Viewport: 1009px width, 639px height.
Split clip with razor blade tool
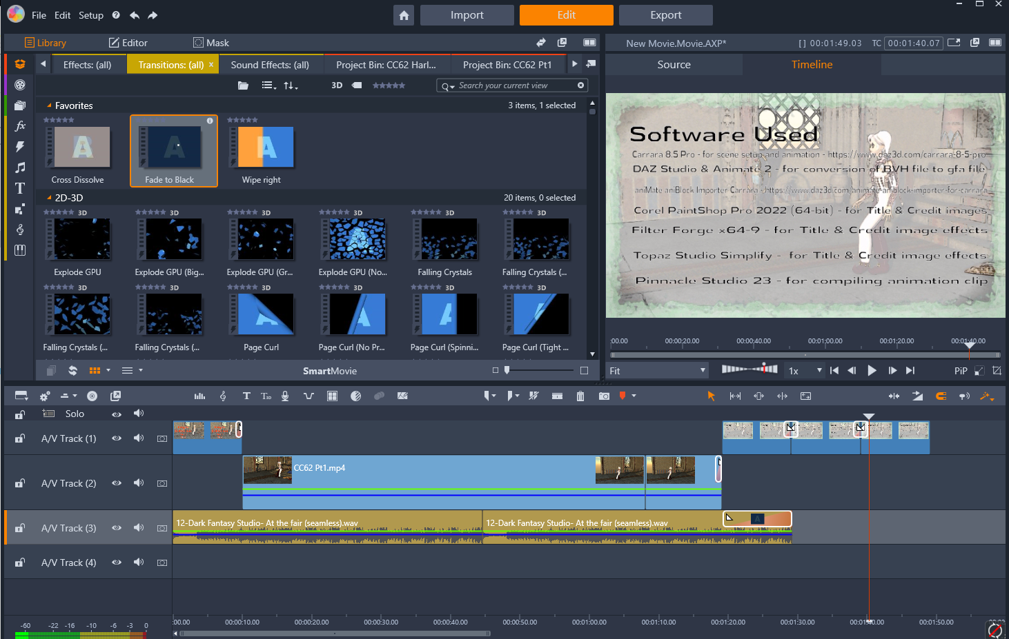coord(533,396)
